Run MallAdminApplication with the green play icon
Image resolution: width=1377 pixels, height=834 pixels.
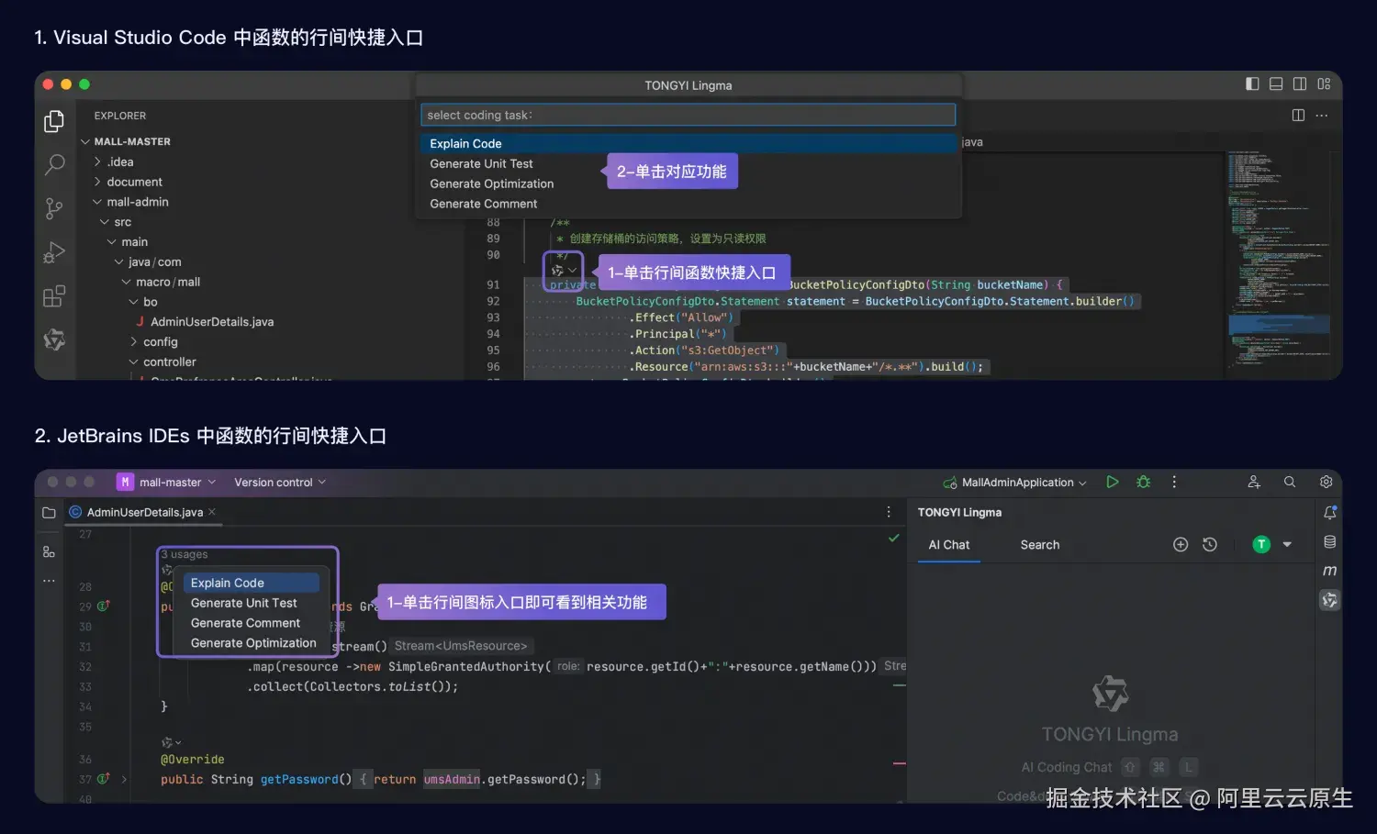pos(1112,482)
